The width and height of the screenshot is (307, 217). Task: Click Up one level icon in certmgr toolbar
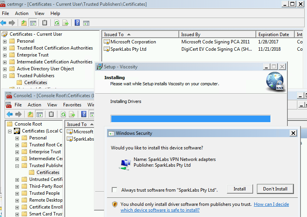(24, 23)
